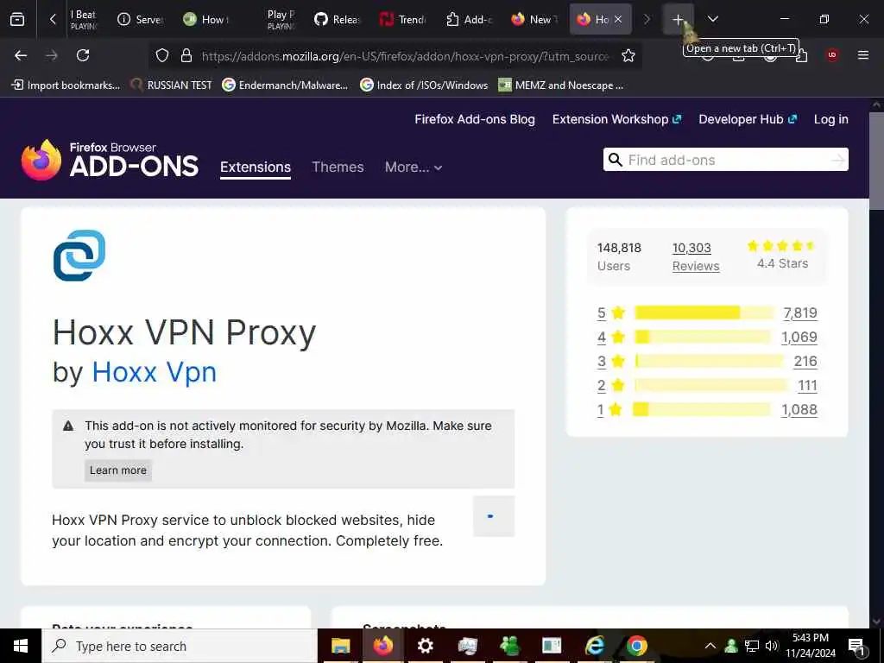Open the list all tabs chevron
Viewport: 884px width, 663px height.
click(712, 19)
